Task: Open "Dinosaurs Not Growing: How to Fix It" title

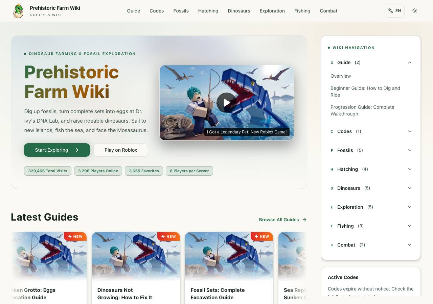Action: click(x=124, y=294)
